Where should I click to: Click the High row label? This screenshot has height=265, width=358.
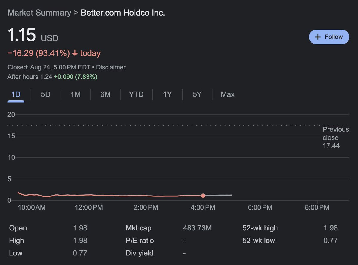pyautogui.click(x=17, y=241)
